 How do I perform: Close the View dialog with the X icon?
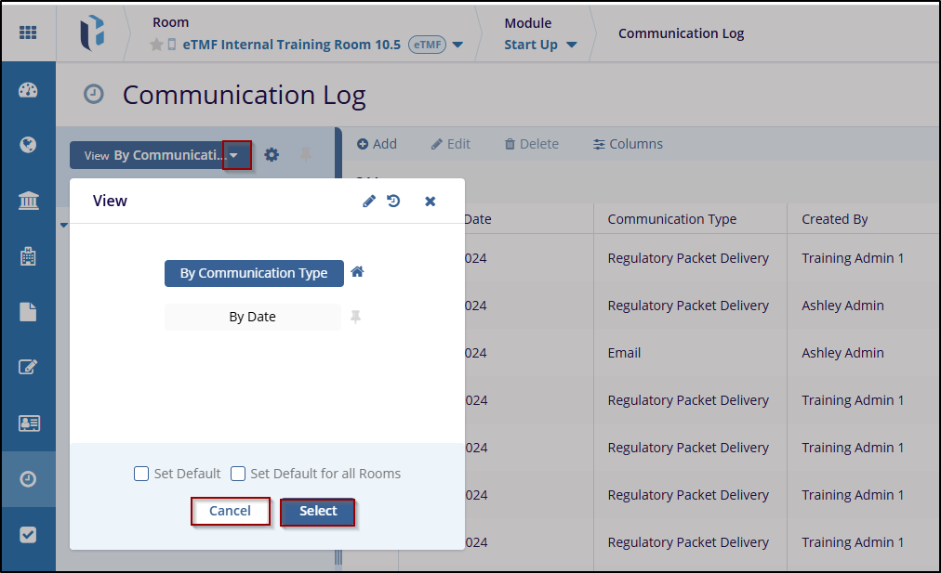(430, 201)
